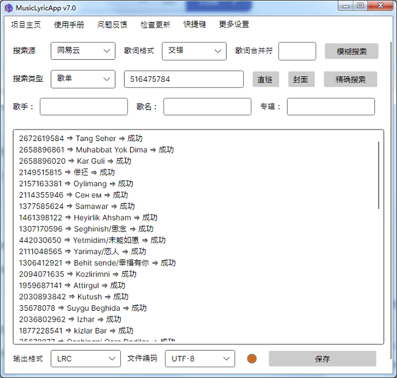Open the 问题反馈 menu item
The width and height of the screenshot is (397, 378).
pyautogui.click(x=112, y=24)
